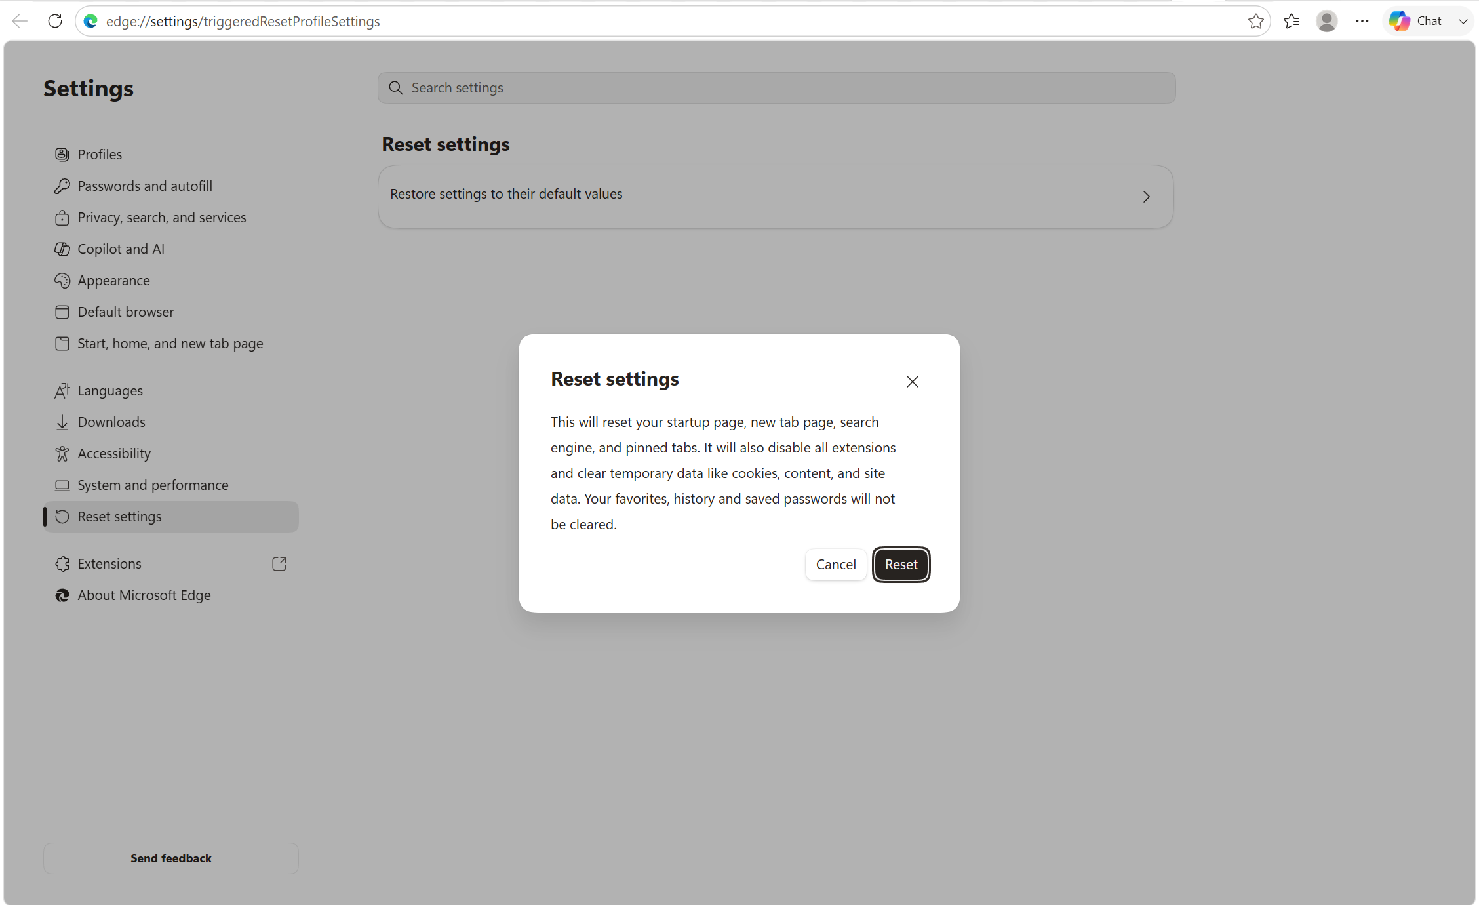The height and width of the screenshot is (905, 1479).
Task: Click the Downloads arrow icon
Action: pyautogui.click(x=62, y=422)
